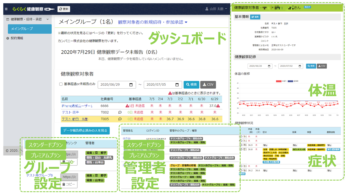Click the その他:その他詳細 symptom tag
The width and height of the screenshot is (346, 194).
(x=271, y=162)
